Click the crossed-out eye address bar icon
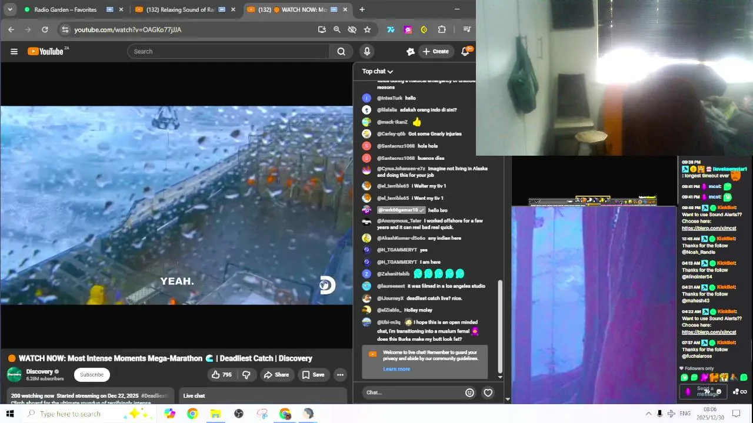The height and width of the screenshot is (423, 753). click(x=352, y=29)
